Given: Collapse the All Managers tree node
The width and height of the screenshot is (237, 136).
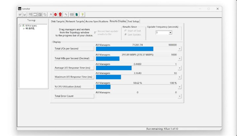Looking at the screenshot, I should 20,26.
